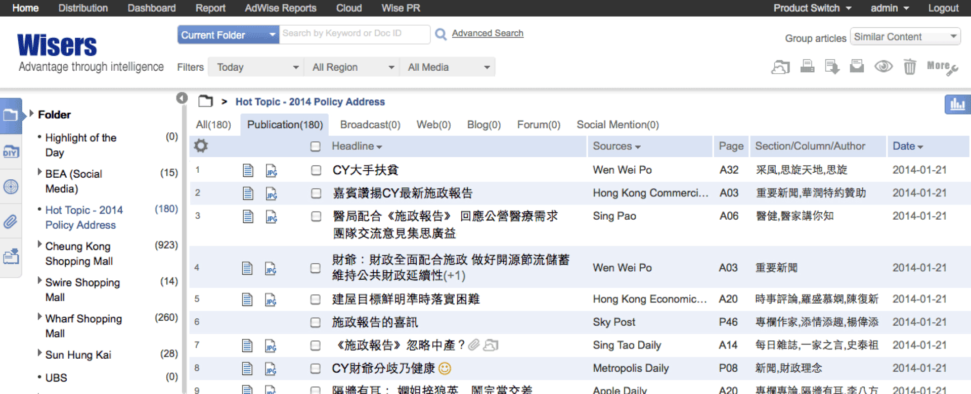Screen dimensions: 971x394
Task: Toggle the select-all checkbox beside Headline
Action: click(x=316, y=146)
